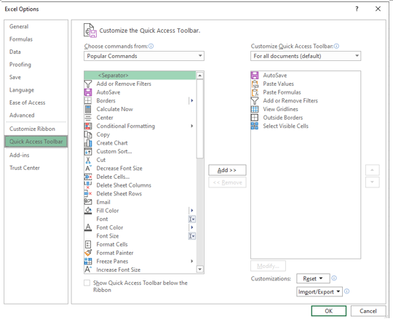Click the Delete Sheet Columns icon
The image size is (393, 324).
(88, 185)
